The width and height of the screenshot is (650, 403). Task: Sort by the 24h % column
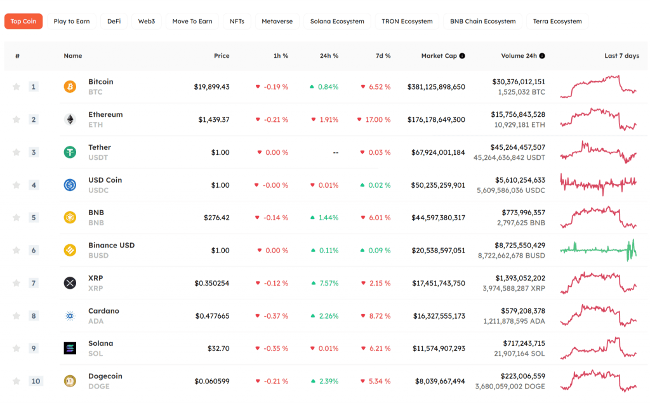(x=329, y=56)
